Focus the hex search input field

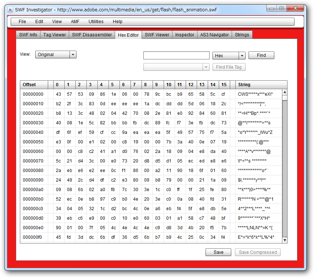tap(176, 55)
